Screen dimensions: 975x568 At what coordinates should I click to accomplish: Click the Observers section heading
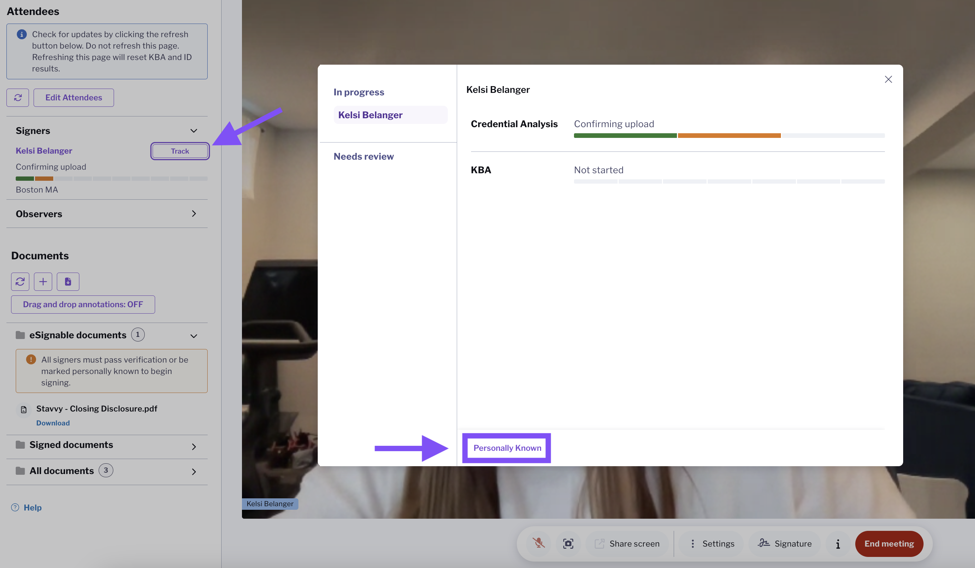(x=39, y=214)
